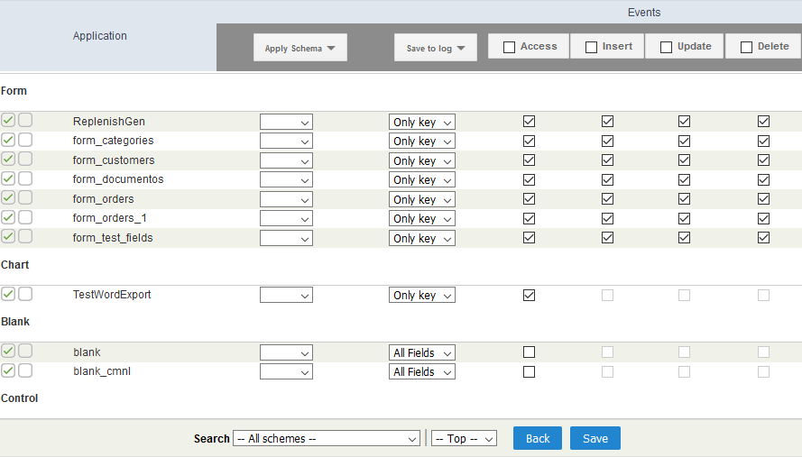Click the Application column header
The image size is (802, 457).
coord(100,36)
